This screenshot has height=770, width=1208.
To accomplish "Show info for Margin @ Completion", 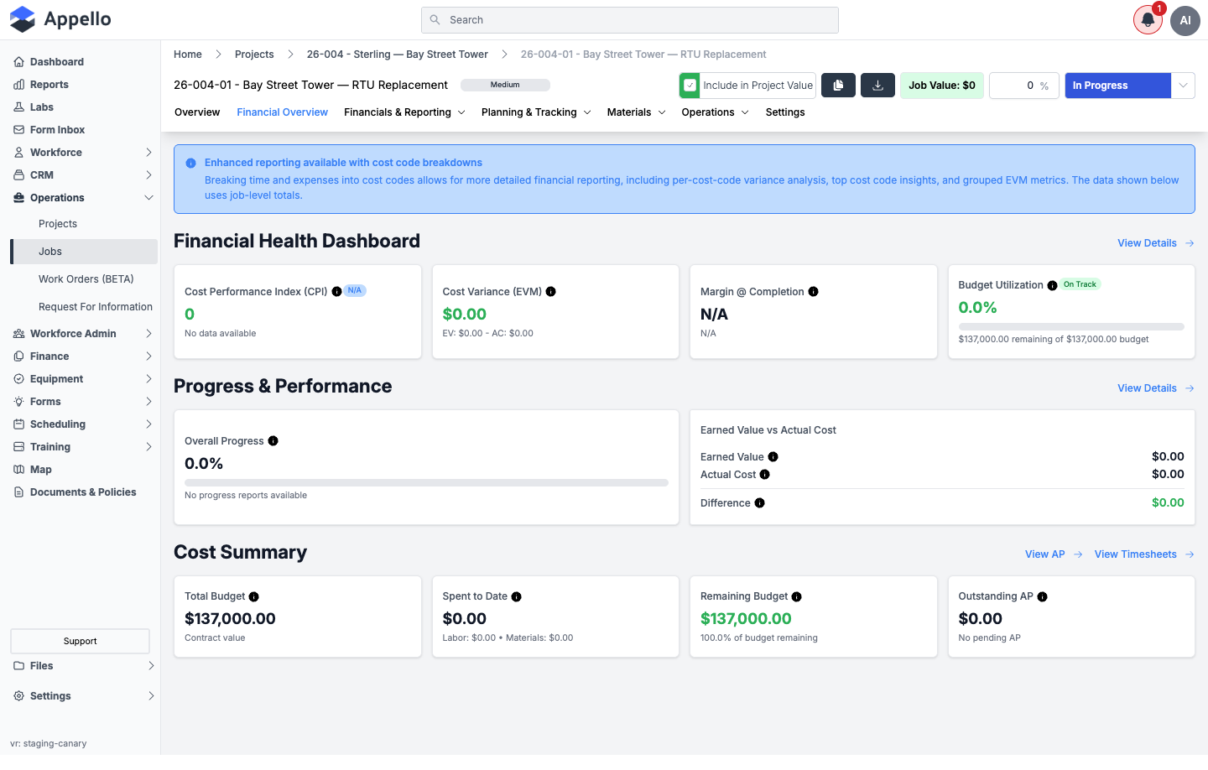I will tap(813, 292).
